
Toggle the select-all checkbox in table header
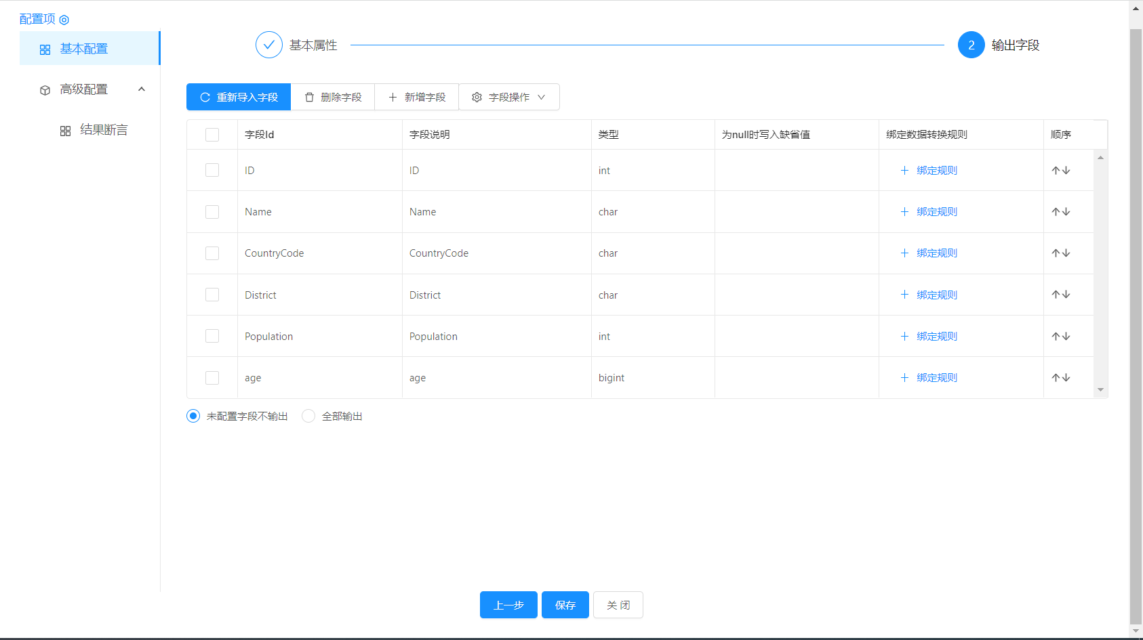click(212, 135)
